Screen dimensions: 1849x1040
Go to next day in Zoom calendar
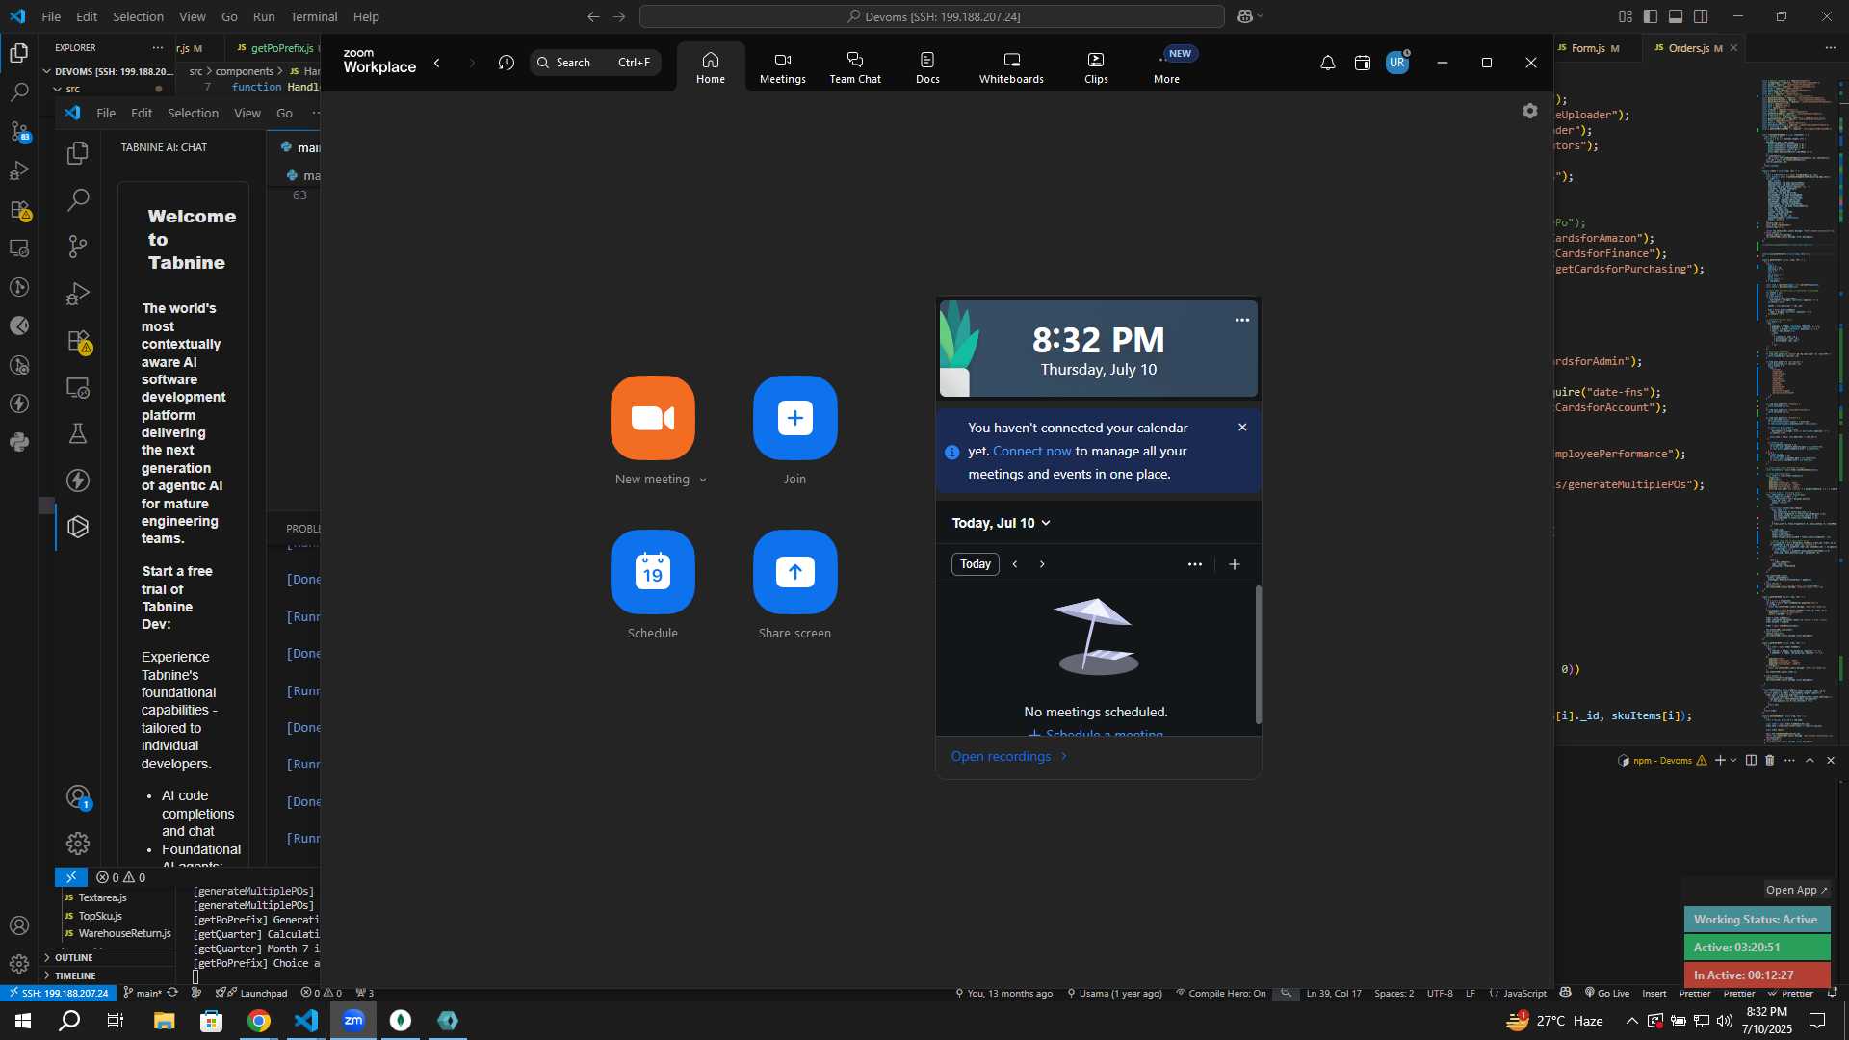(x=1042, y=564)
